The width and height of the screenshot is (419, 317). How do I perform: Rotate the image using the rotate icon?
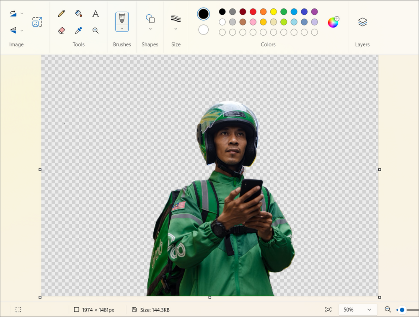tap(13, 13)
